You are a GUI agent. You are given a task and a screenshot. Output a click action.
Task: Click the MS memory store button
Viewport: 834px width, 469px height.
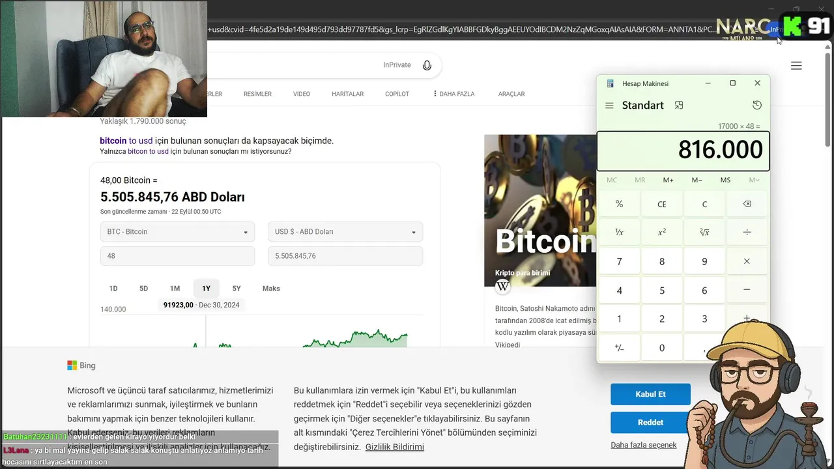click(725, 180)
